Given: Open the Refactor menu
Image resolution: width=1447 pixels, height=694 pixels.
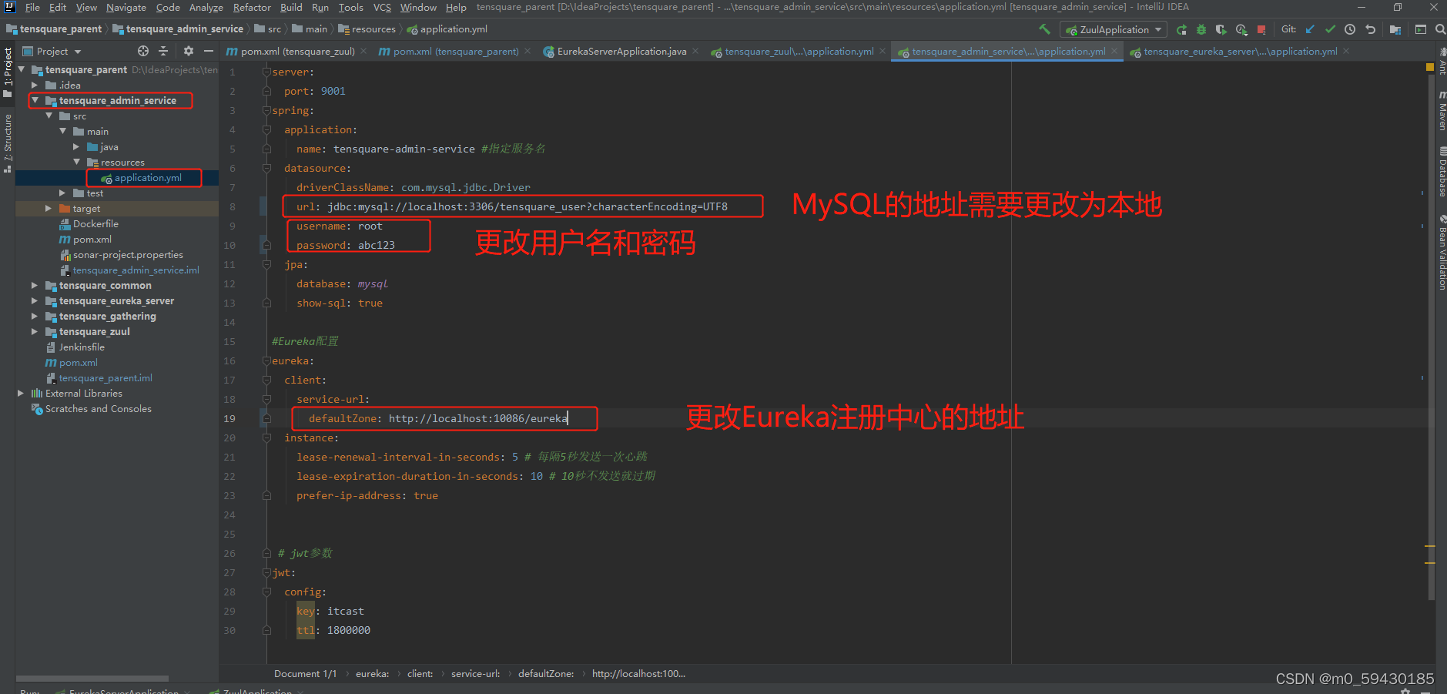Looking at the screenshot, I should click(252, 8).
